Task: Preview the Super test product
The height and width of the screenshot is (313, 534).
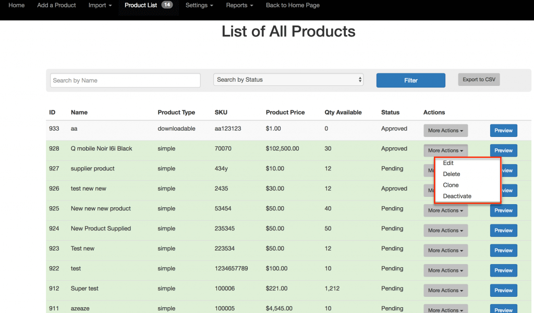Action: tap(503, 291)
